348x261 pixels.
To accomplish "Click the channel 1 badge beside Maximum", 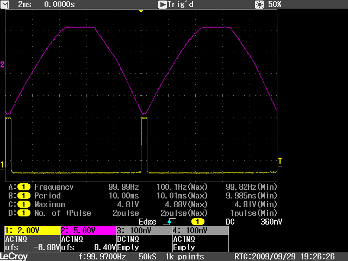I will point(24,204).
